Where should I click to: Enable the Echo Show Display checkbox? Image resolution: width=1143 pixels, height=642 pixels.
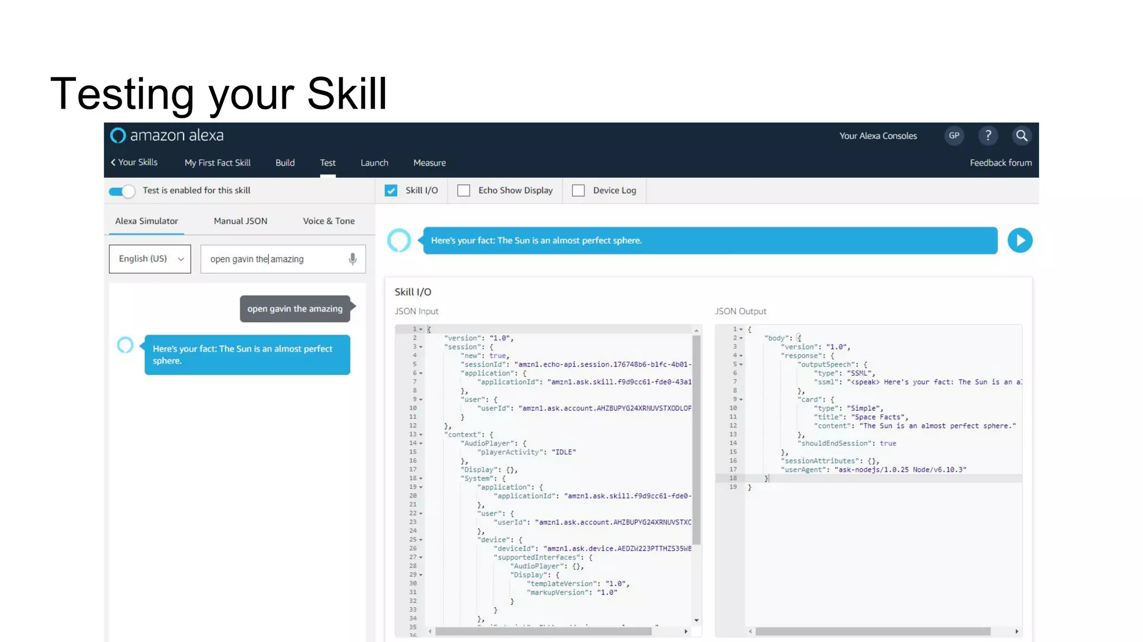tap(464, 191)
